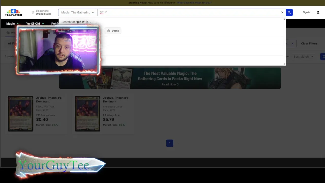The height and width of the screenshot is (183, 325).
Task: Click the TCGplayer logo
Action: tap(13, 12)
